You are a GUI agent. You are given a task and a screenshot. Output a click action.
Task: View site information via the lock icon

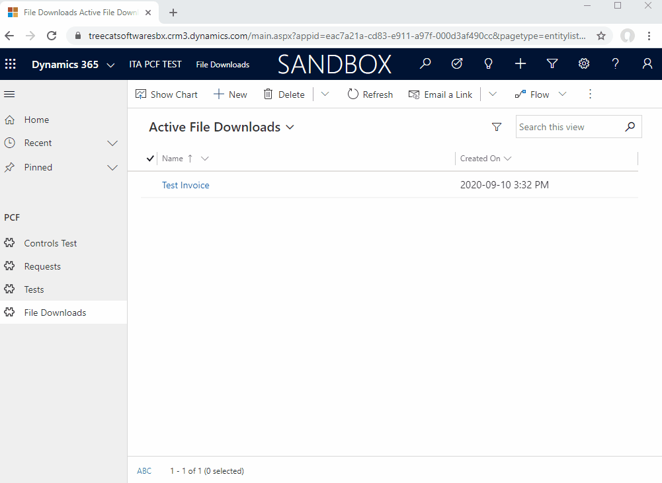click(x=77, y=36)
